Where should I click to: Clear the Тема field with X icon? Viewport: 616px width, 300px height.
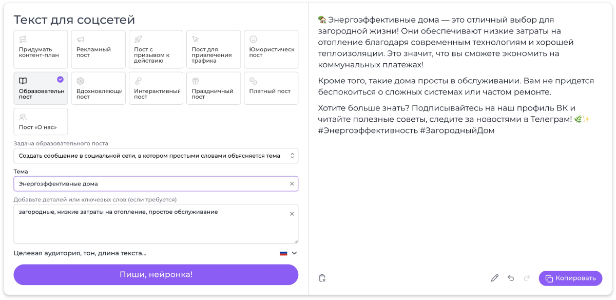coord(292,183)
